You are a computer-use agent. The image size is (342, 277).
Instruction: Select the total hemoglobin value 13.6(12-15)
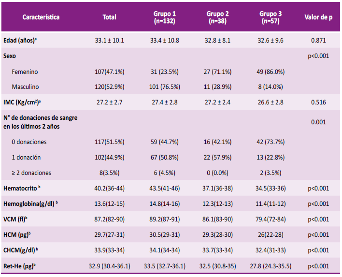click(109, 204)
